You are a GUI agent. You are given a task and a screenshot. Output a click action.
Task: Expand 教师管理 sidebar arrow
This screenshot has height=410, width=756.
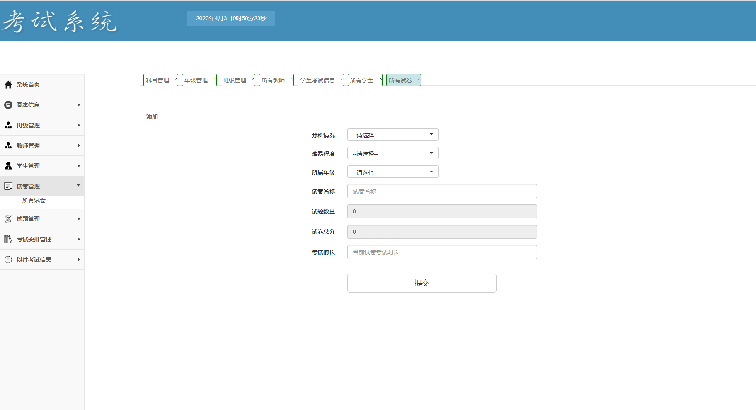[x=79, y=146]
